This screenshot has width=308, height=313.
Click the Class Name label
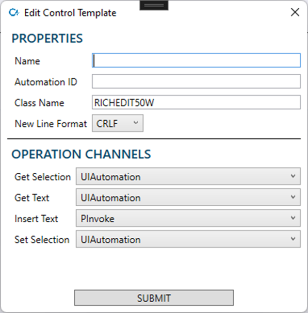tap(39, 103)
